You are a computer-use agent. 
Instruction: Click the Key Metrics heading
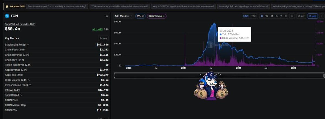[12, 38]
